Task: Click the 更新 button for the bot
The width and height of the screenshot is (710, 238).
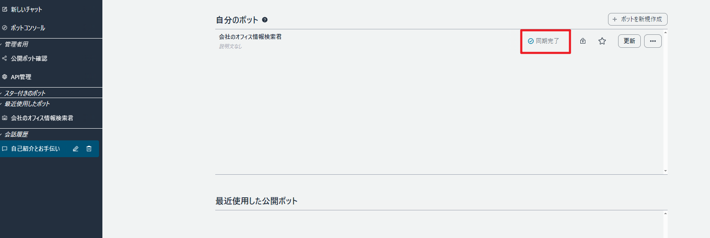Action: click(x=629, y=41)
